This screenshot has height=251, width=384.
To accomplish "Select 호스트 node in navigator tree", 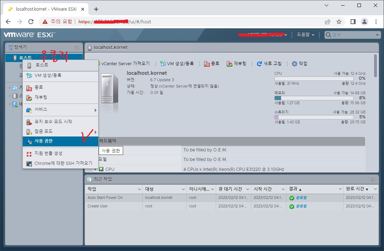I will (x=26, y=58).
